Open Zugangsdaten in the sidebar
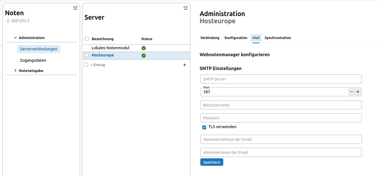The image size is (378, 176). pos(33,60)
